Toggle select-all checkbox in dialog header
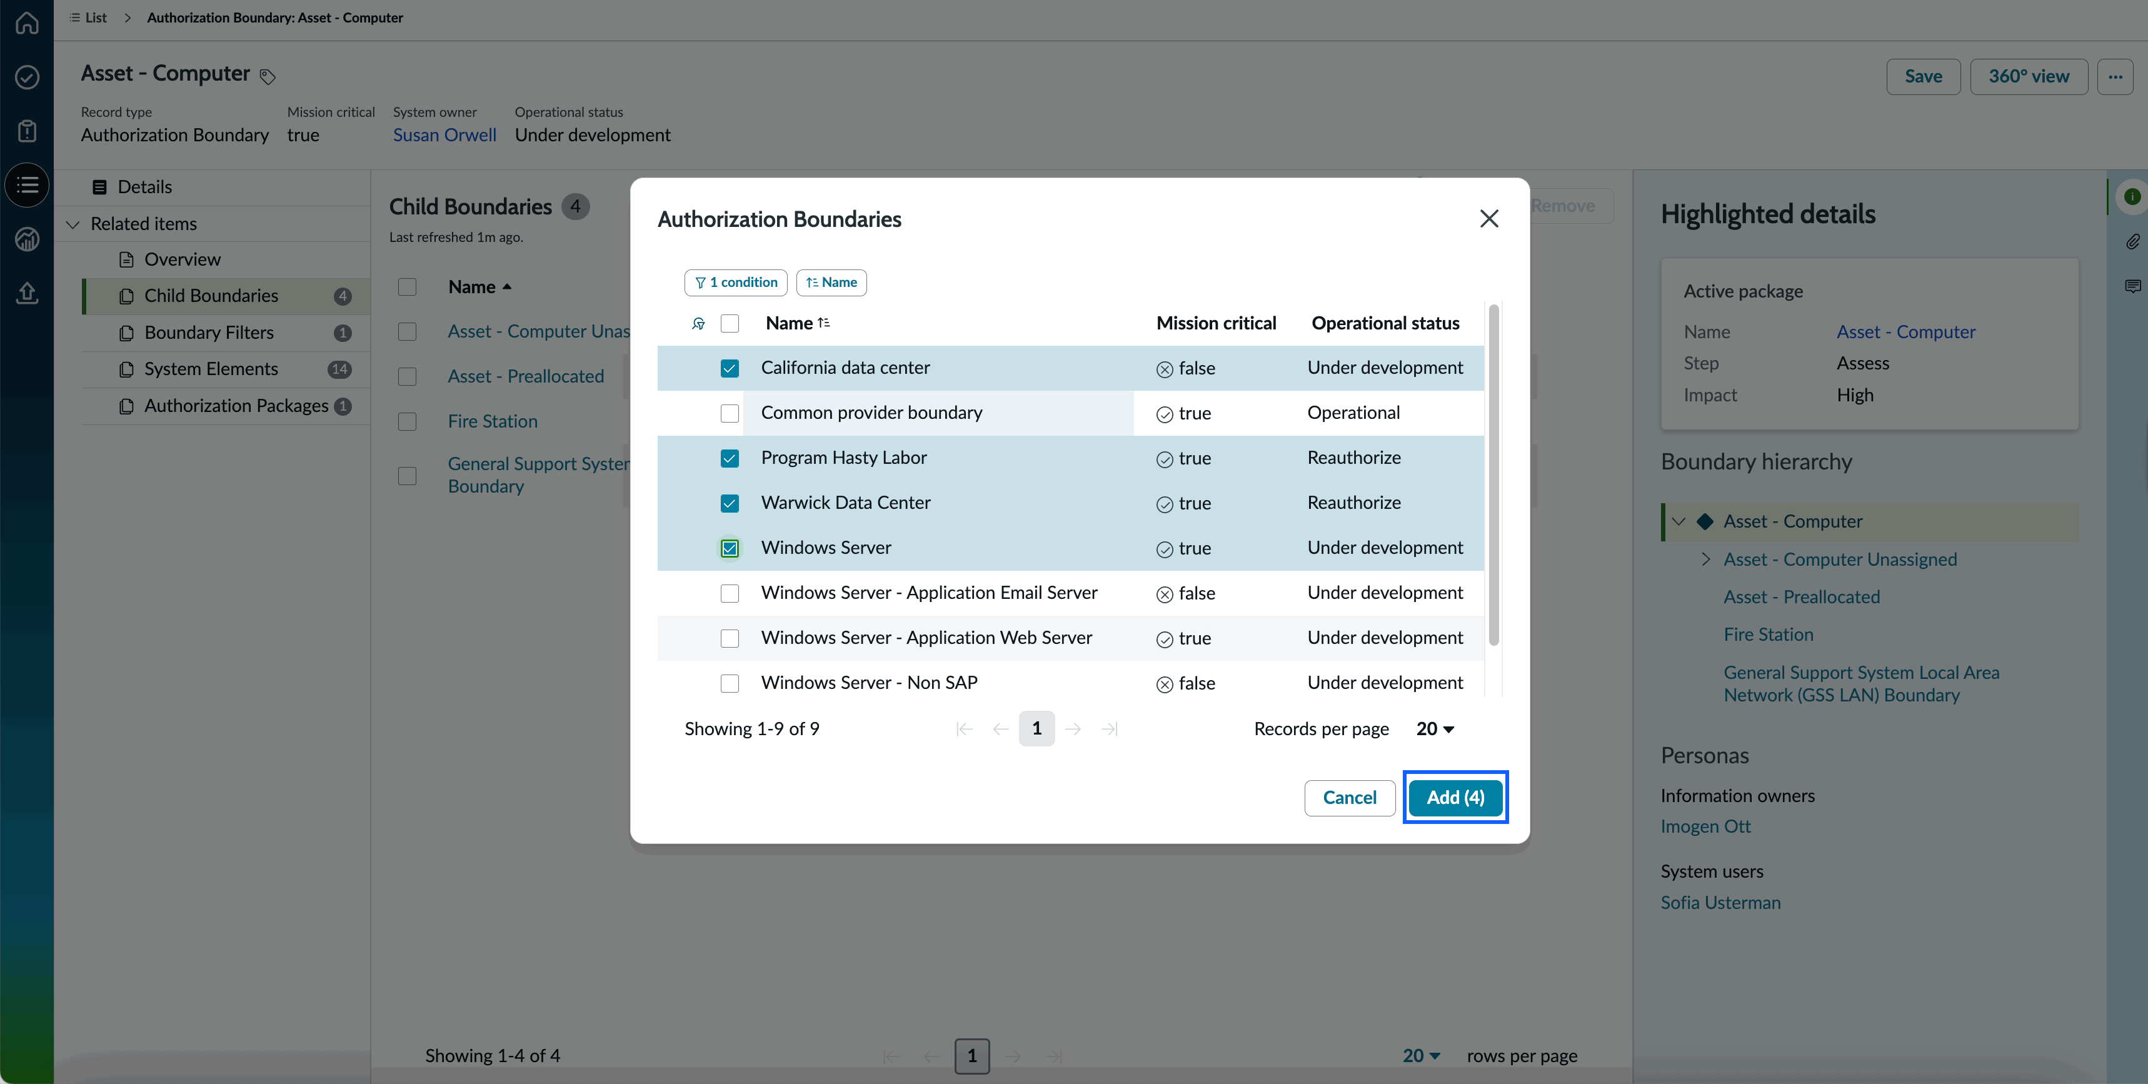This screenshot has width=2148, height=1084. 730,324
